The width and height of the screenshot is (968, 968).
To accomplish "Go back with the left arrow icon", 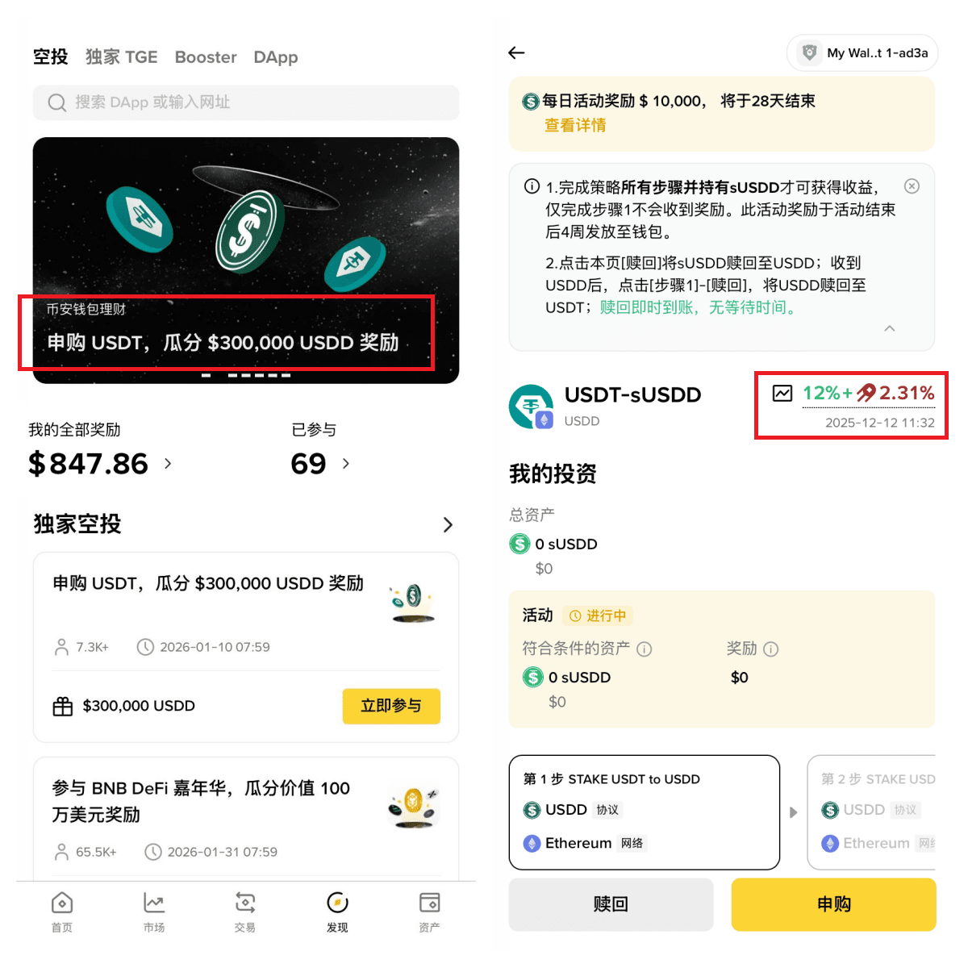I will (x=516, y=52).
